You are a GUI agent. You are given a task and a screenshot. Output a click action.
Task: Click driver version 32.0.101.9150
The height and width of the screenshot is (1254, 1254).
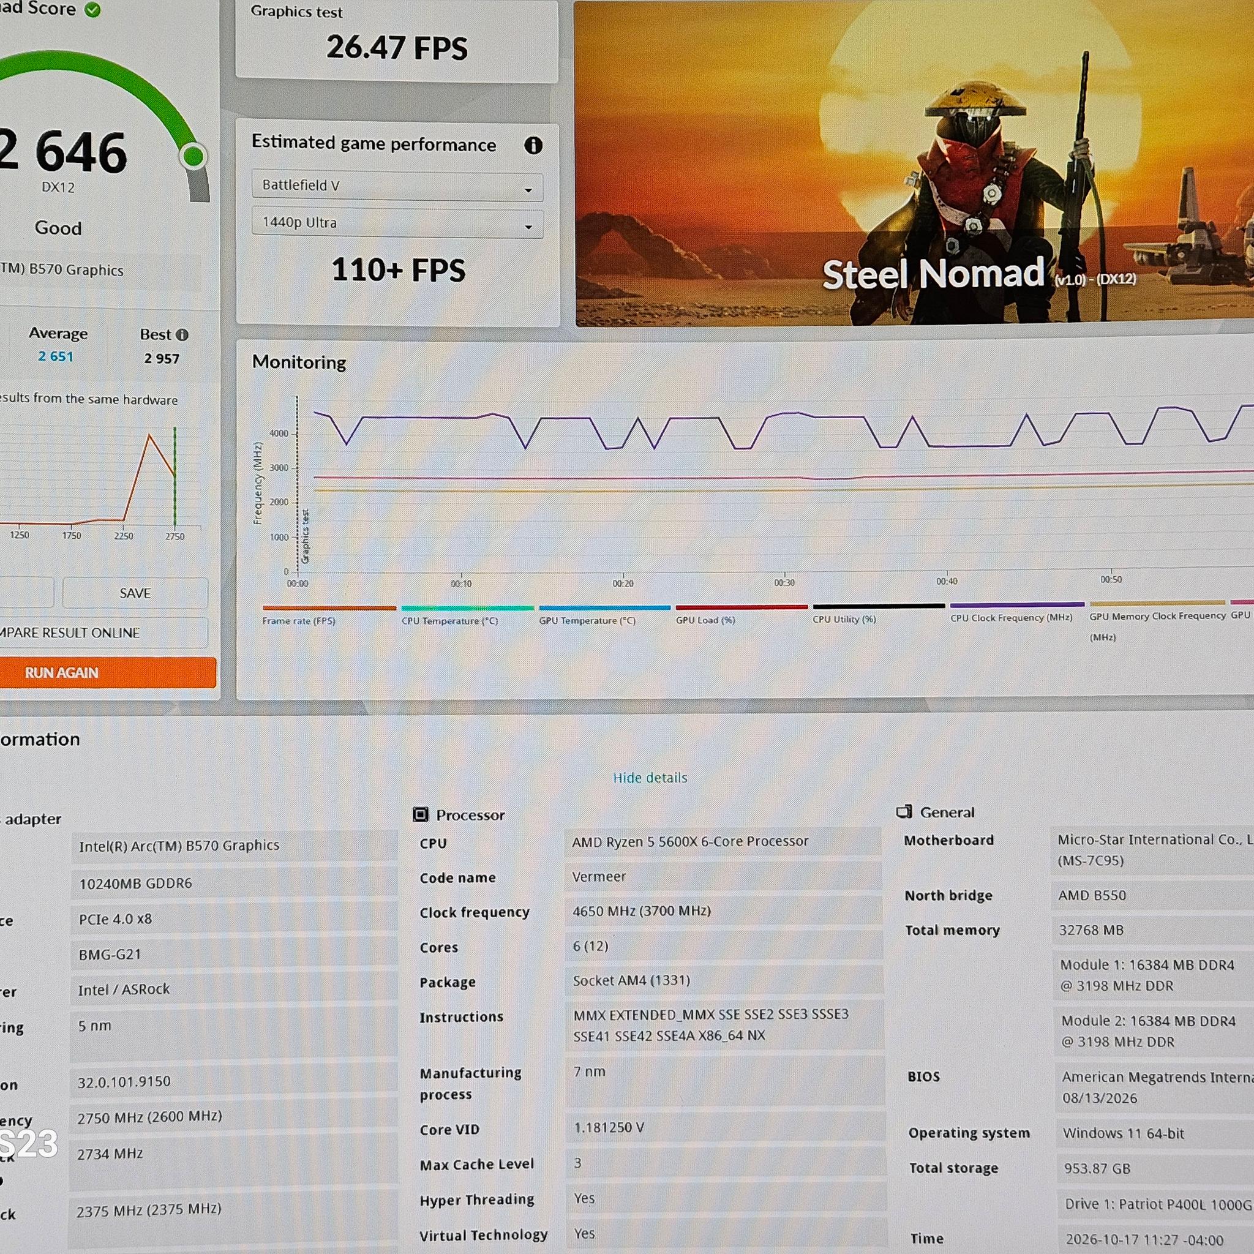pos(233,1082)
